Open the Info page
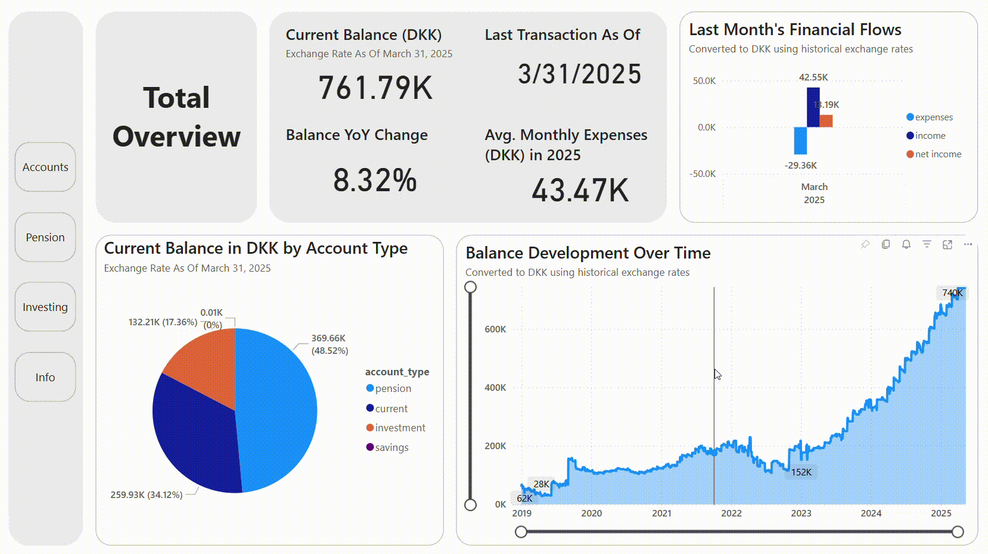Screen dimensions: 988x554 point(45,377)
